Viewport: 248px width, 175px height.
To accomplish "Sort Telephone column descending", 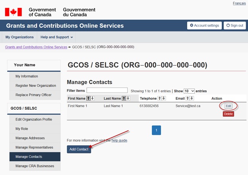I will coord(164,98).
